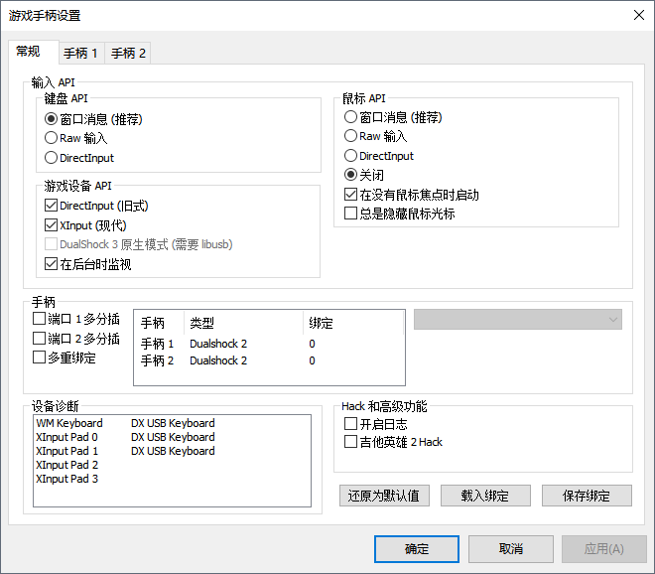Click 还原为默认值 button

[384, 496]
